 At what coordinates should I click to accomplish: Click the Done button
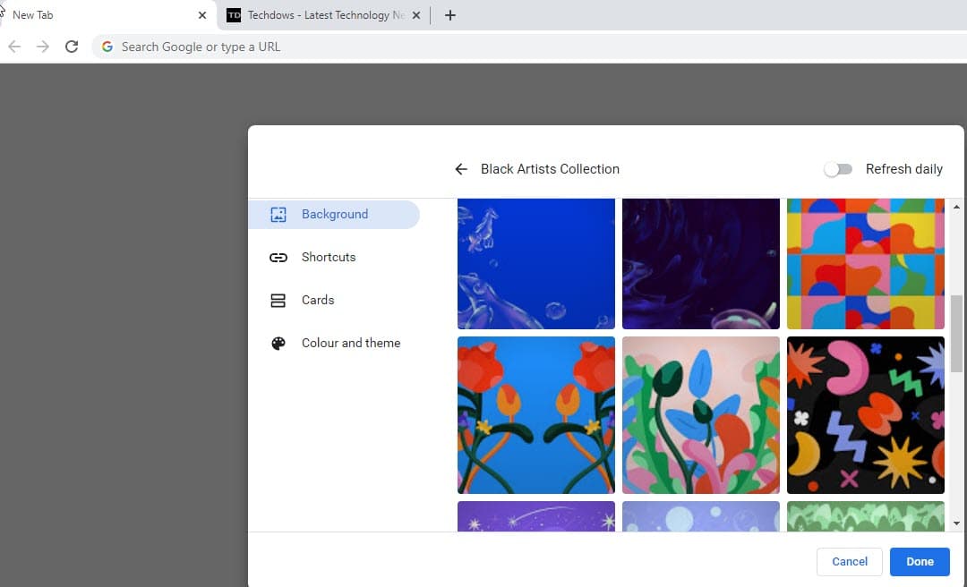click(920, 562)
